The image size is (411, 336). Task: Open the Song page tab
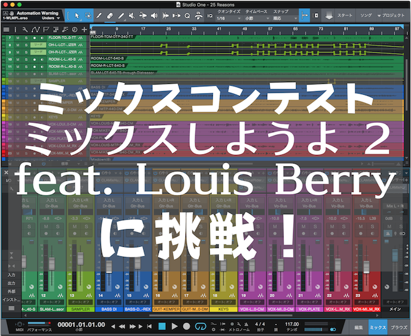pyautogui.click(x=366, y=16)
